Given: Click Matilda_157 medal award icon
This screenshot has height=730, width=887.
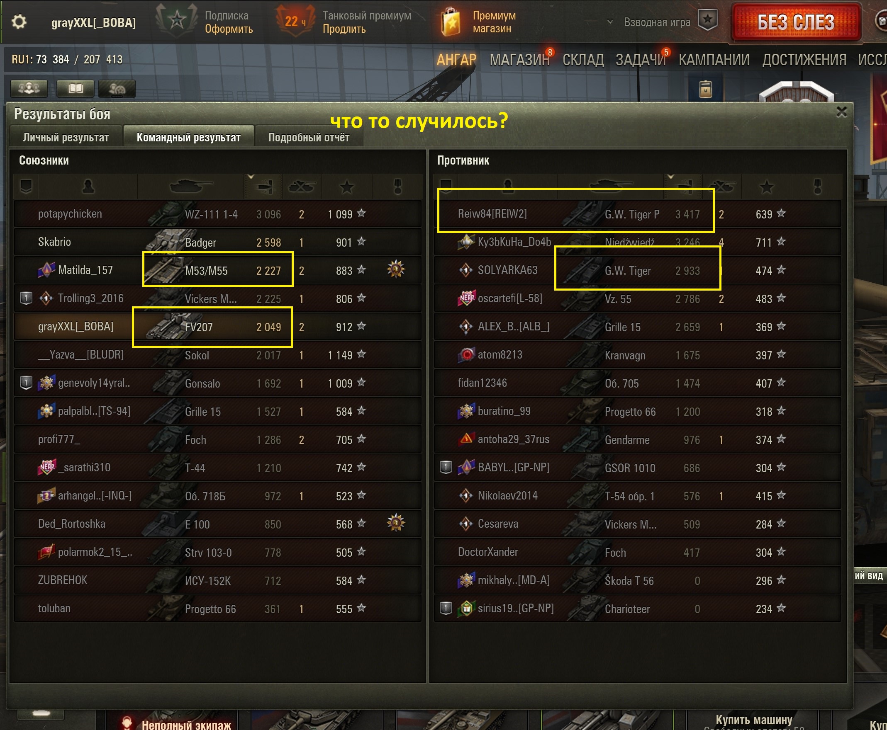Looking at the screenshot, I should coord(396,269).
